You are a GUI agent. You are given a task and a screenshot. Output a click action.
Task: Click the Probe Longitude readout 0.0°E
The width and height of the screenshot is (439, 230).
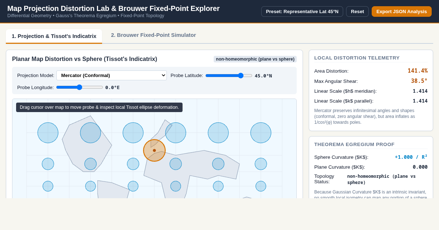point(112,88)
